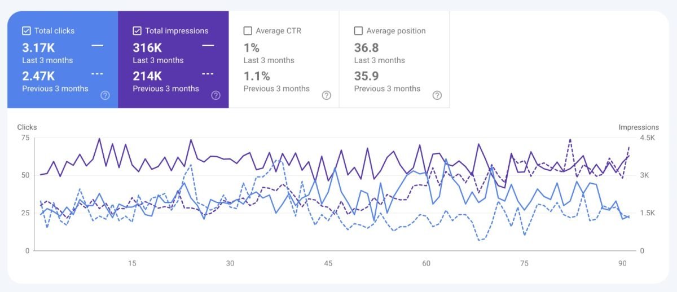Click the 1% average CTR value
The image size is (677, 292).
pyautogui.click(x=250, y=47)
